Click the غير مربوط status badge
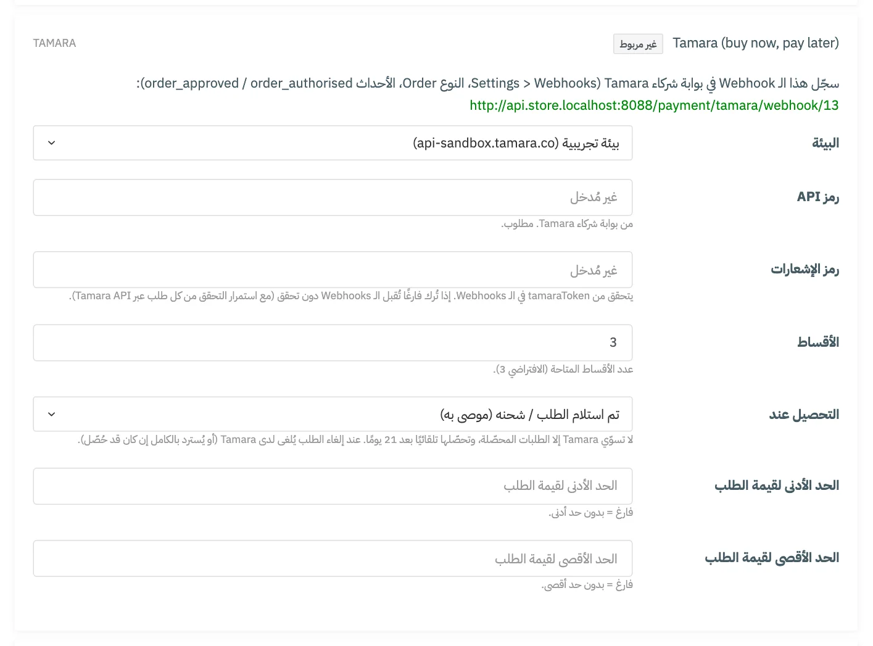Screen dimensions: 873x646 pyautogui.click(x=638, y=44)
